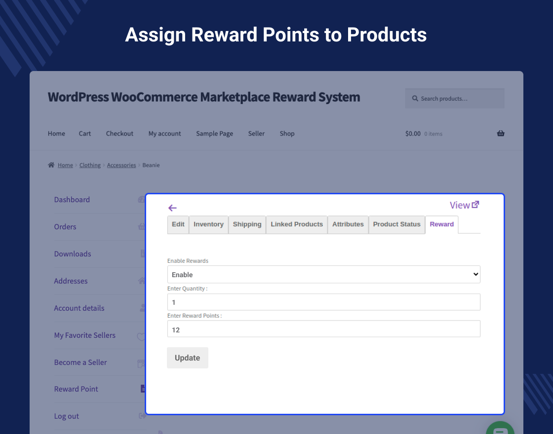Click the Accessories breadcrumb link

[x=121, y=165]
